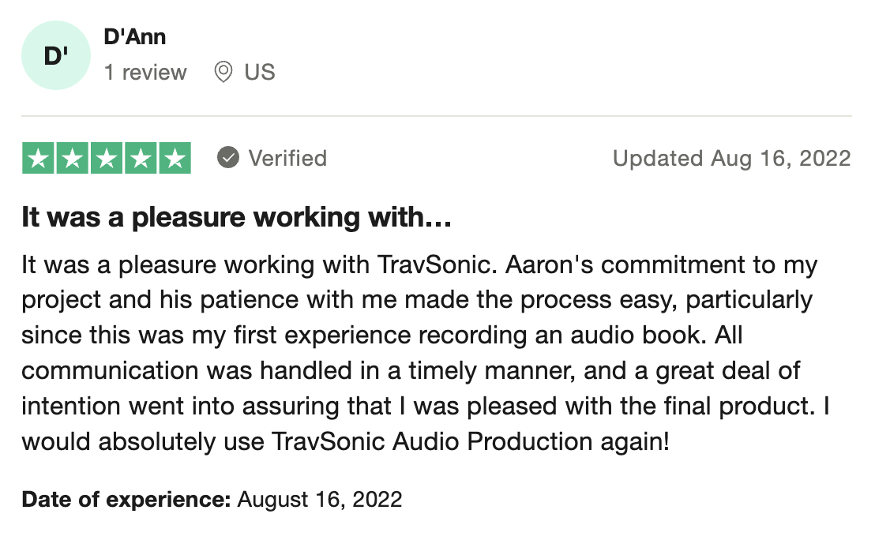The width and height of the screenshot is (875, 540).
Task: Click the fifth rating star
Action: click(x=174, y=159)
